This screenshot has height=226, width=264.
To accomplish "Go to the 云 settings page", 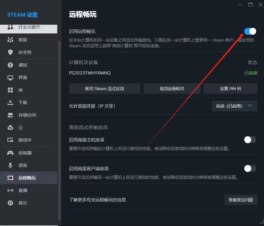I will (29, 128).
